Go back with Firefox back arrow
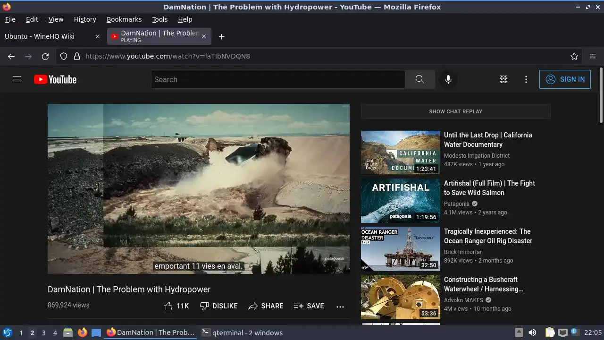The height and width of the screenshot is (340, 604). click(11, 56)
